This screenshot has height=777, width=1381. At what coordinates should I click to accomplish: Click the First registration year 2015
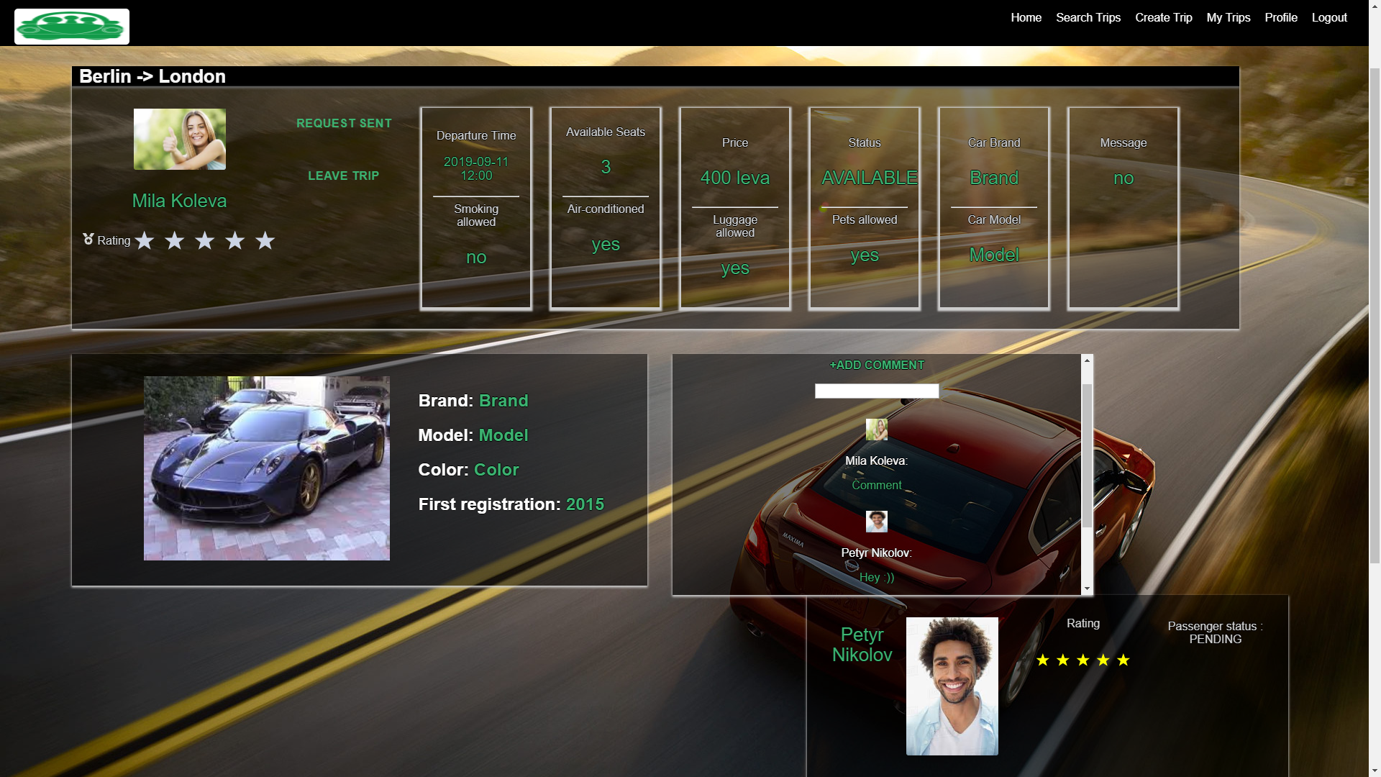585,504
